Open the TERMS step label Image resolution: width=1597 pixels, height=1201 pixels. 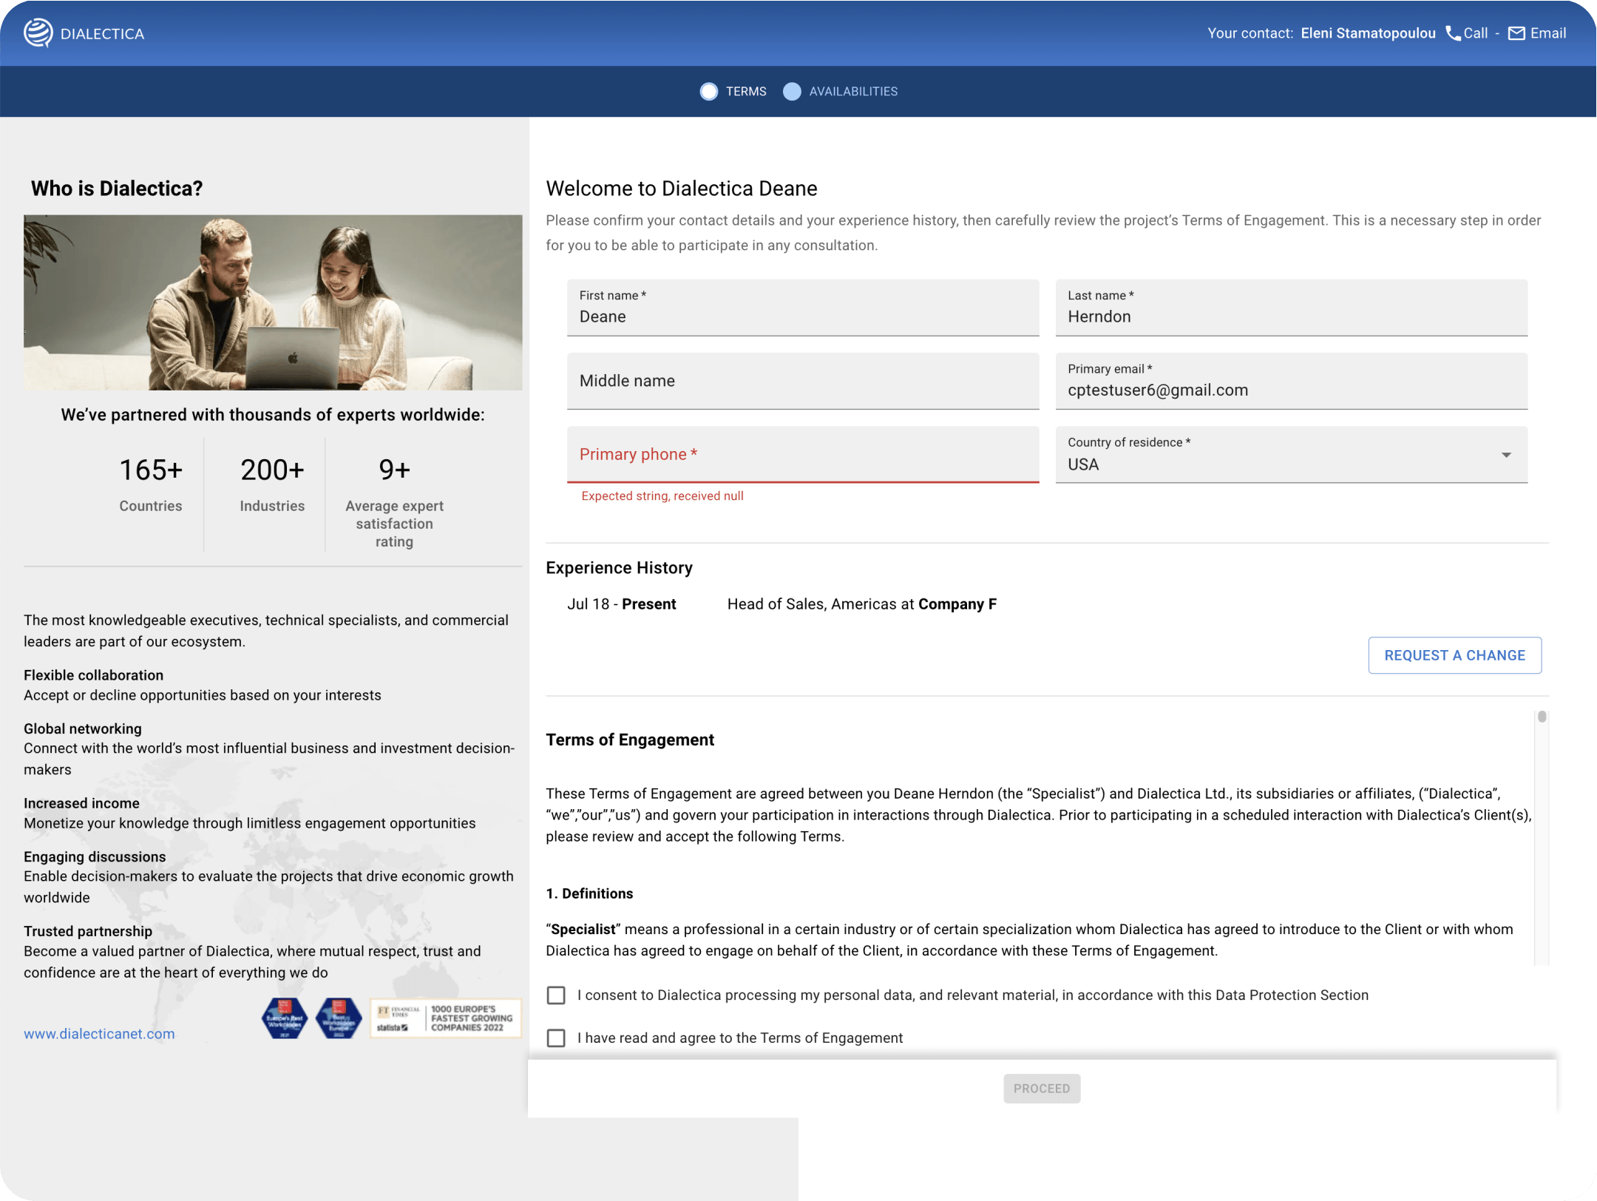(746, 91)
